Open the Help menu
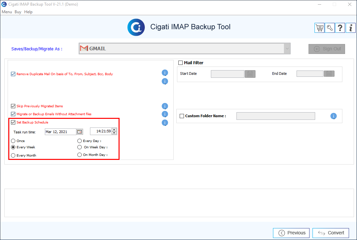The height and width of the screenshot is (240, 357). tap(28, 12)
